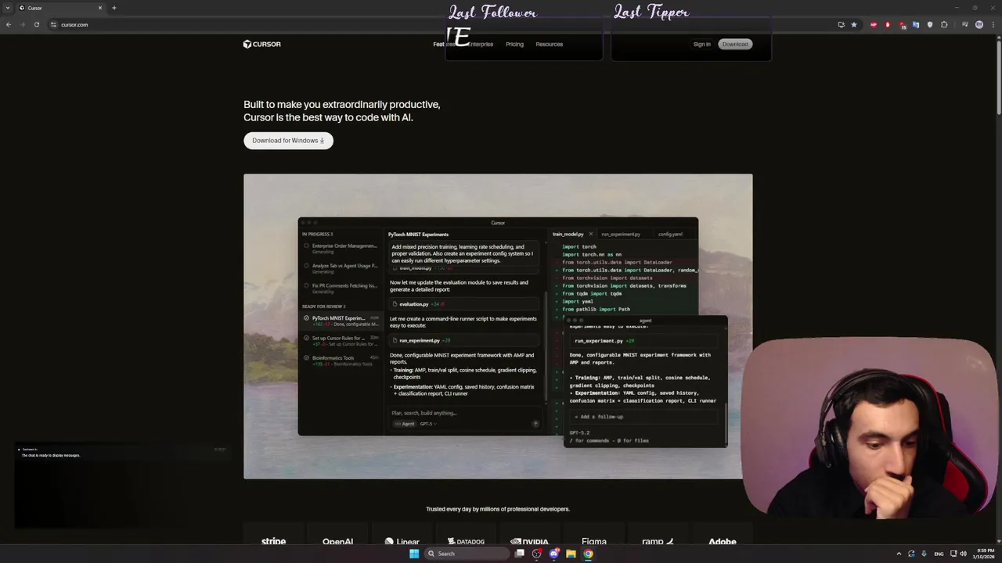The image size is (1002, 563).
Task: Close the Cursor browser tab
Action: [x=100, y=8]
